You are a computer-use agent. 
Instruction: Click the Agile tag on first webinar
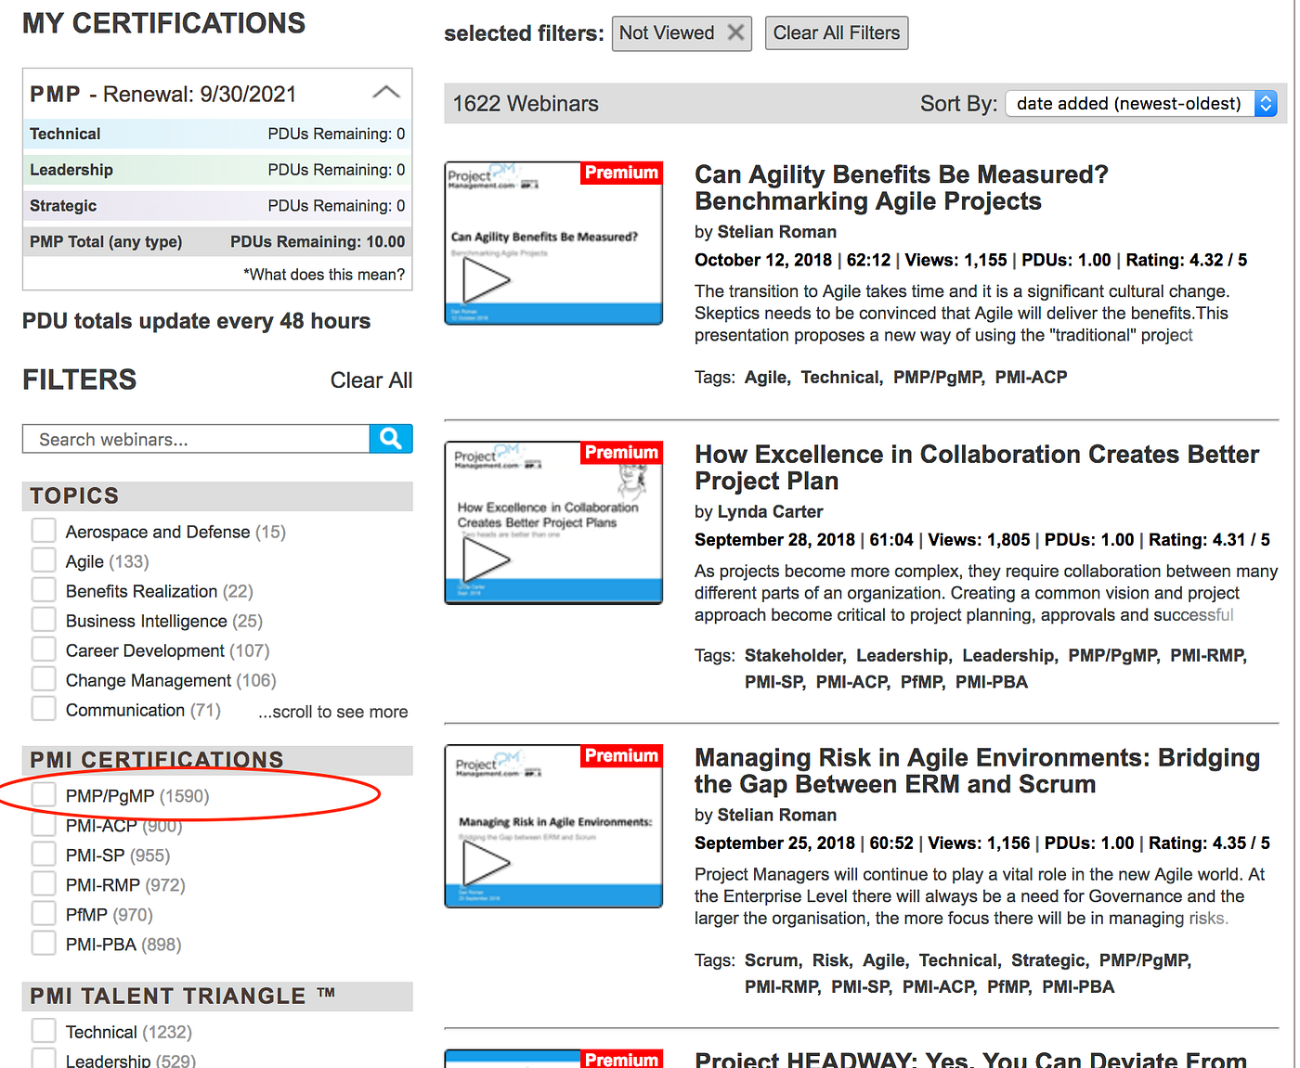765,378
